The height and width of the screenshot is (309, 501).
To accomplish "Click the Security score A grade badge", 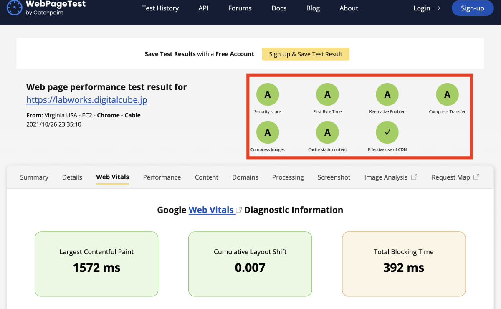I will tap(268, 95).
